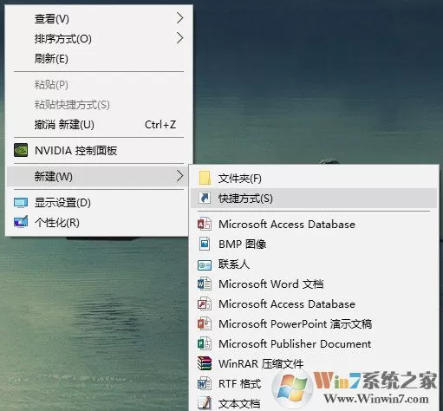
Task: Click the PowerPoint presentation icon
Action: click(205, 323)
